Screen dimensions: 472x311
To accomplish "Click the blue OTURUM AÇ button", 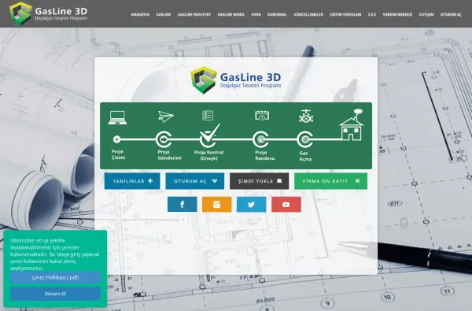I will (x=195, y=181).
